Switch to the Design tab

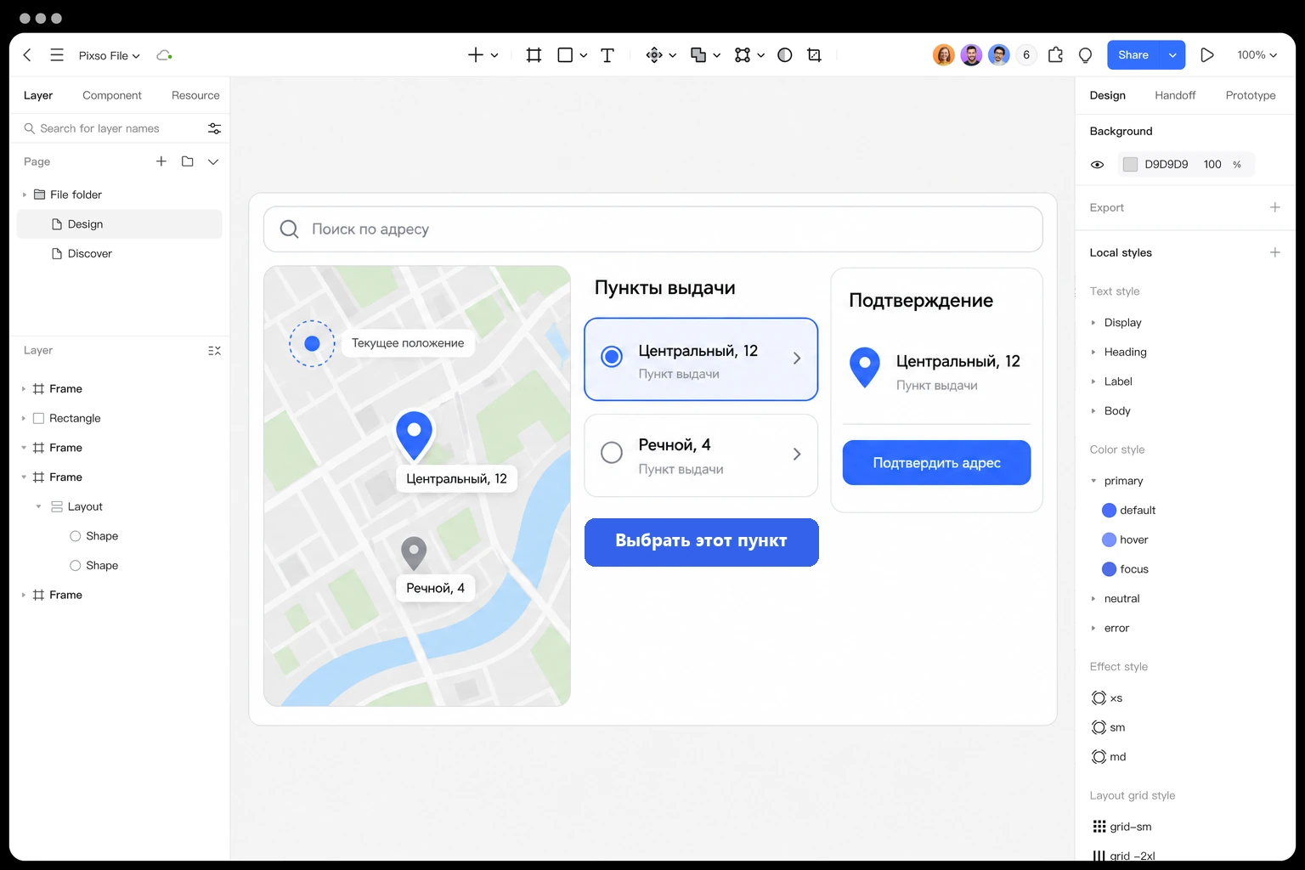1108,95
